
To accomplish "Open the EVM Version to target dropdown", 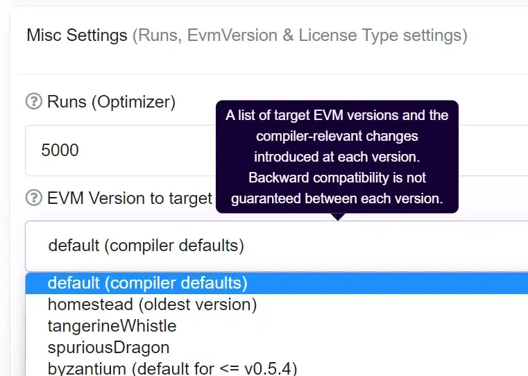I will 276,246.
